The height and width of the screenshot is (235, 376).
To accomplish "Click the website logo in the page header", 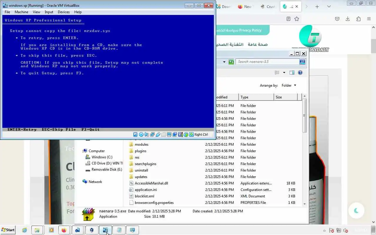I will click(x=310, y=38).
